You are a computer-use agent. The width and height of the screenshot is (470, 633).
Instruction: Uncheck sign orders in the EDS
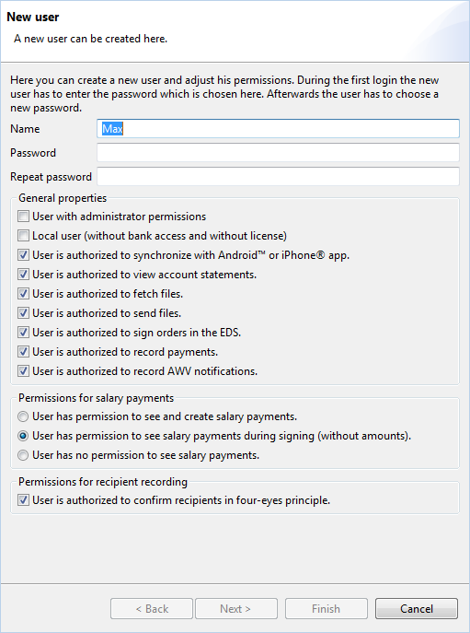(x=23, y=333)
